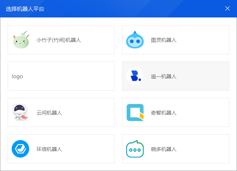Select 图灵机器人 platform label

[164, 40]
